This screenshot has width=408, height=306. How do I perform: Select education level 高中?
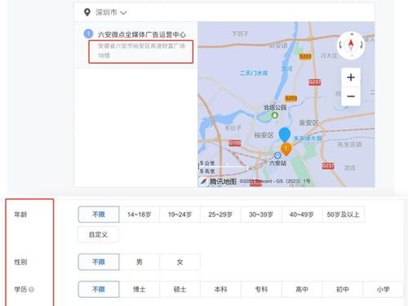301,289
